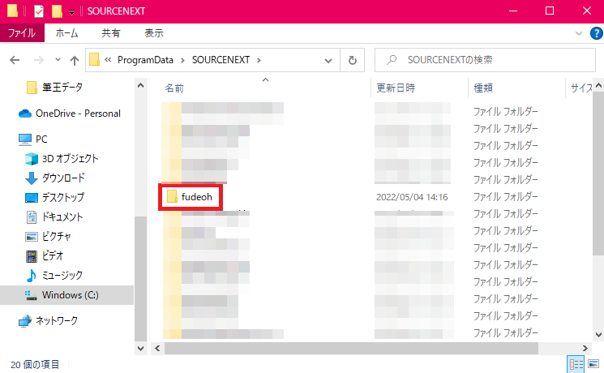The height and width of the screenshot is (373, 604).
Task: Click the fudeoh folder icon
Action: coord(172,197)
